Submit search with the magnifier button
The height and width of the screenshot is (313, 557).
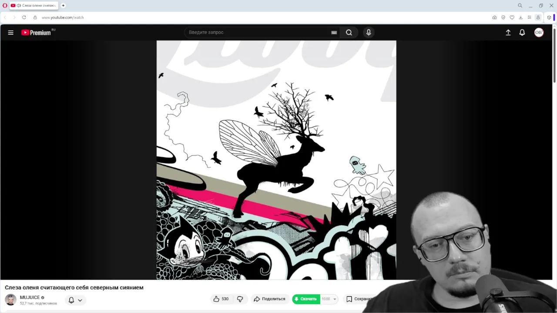(349, 33)
